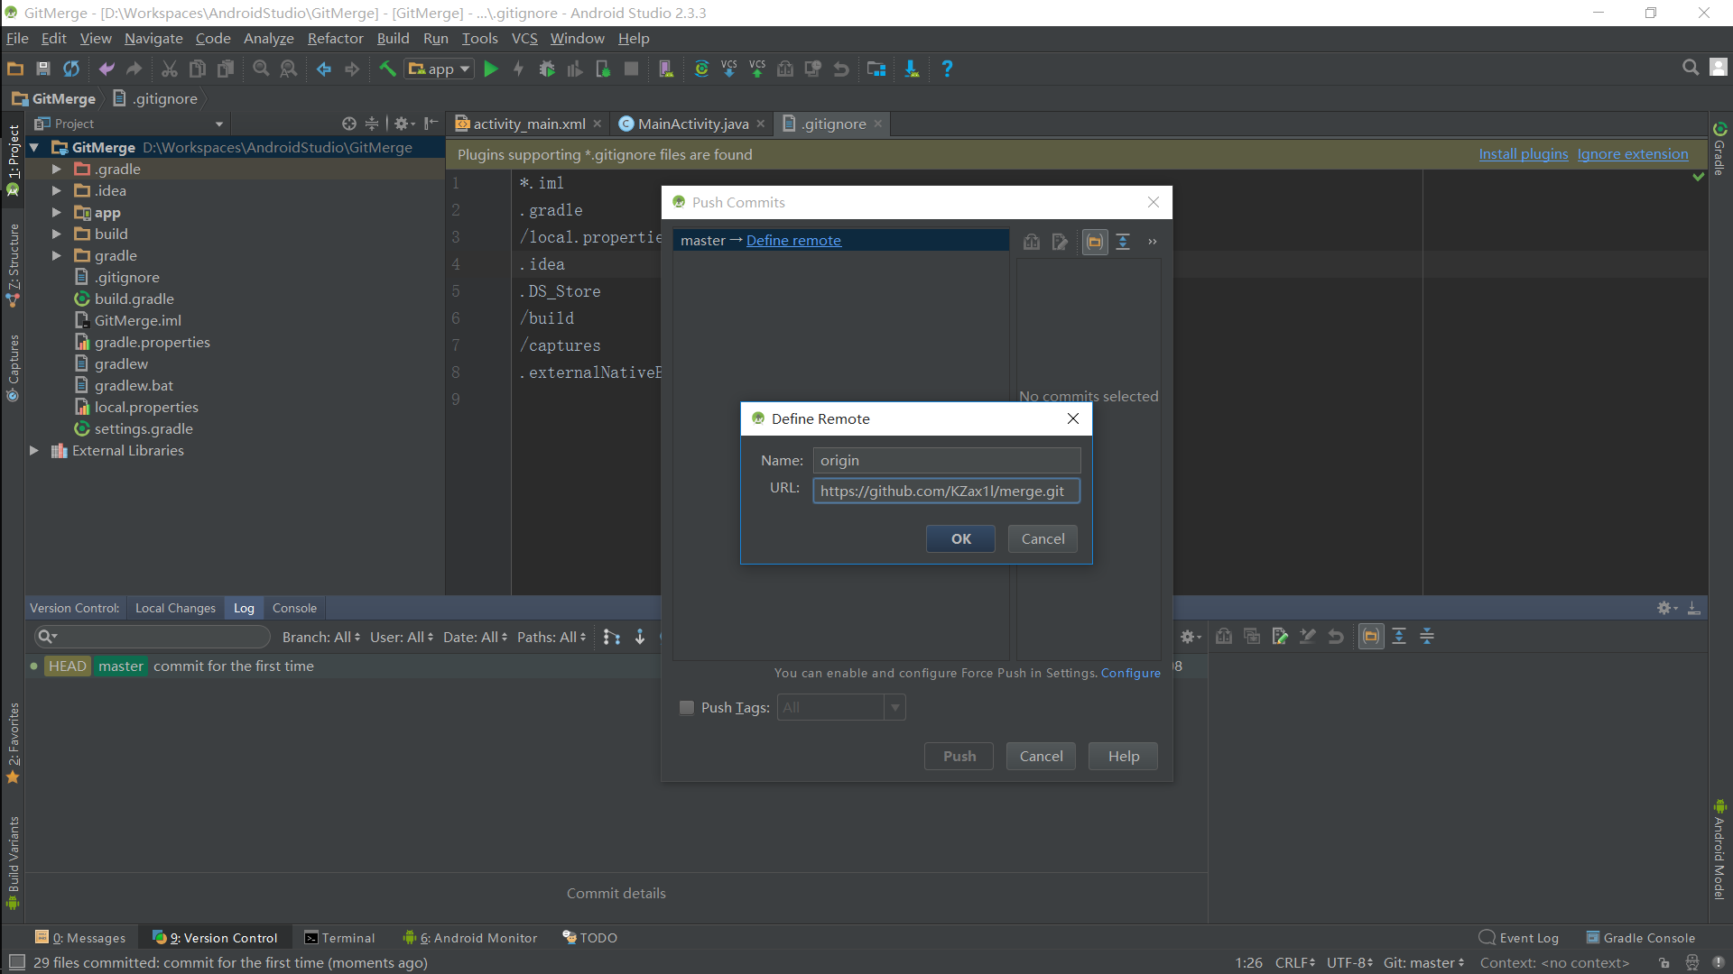
Task: Toggle tool window corner button in status bar
Action: [16, 962]
